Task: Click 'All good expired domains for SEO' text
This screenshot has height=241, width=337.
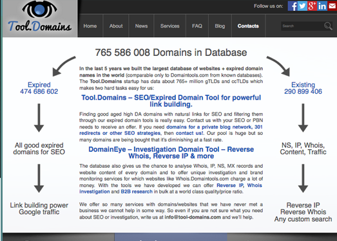Action: (39, 148)
